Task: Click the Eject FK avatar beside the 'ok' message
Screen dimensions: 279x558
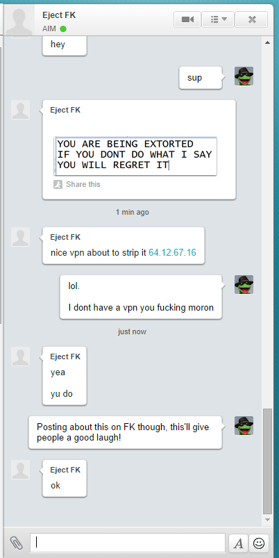Action: (21, 470)
